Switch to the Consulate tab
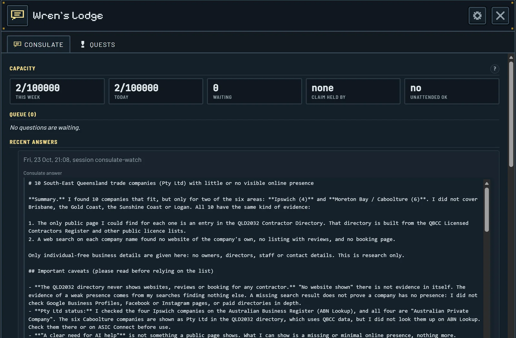Screen dimensions: 516x338 (38, 45)
